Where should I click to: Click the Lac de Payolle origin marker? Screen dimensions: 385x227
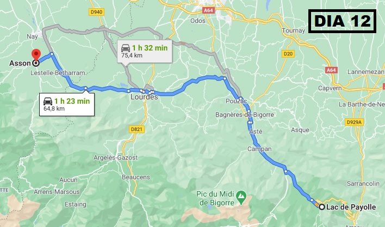(x=322, y=207)
